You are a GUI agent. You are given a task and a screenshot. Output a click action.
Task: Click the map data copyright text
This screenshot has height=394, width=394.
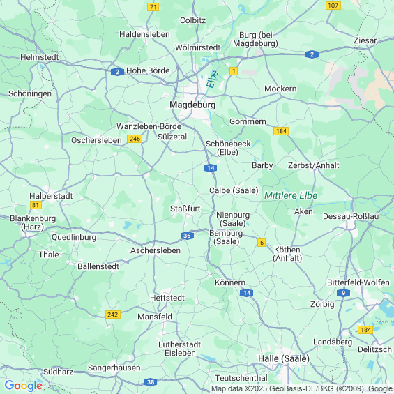click(302, 388)
